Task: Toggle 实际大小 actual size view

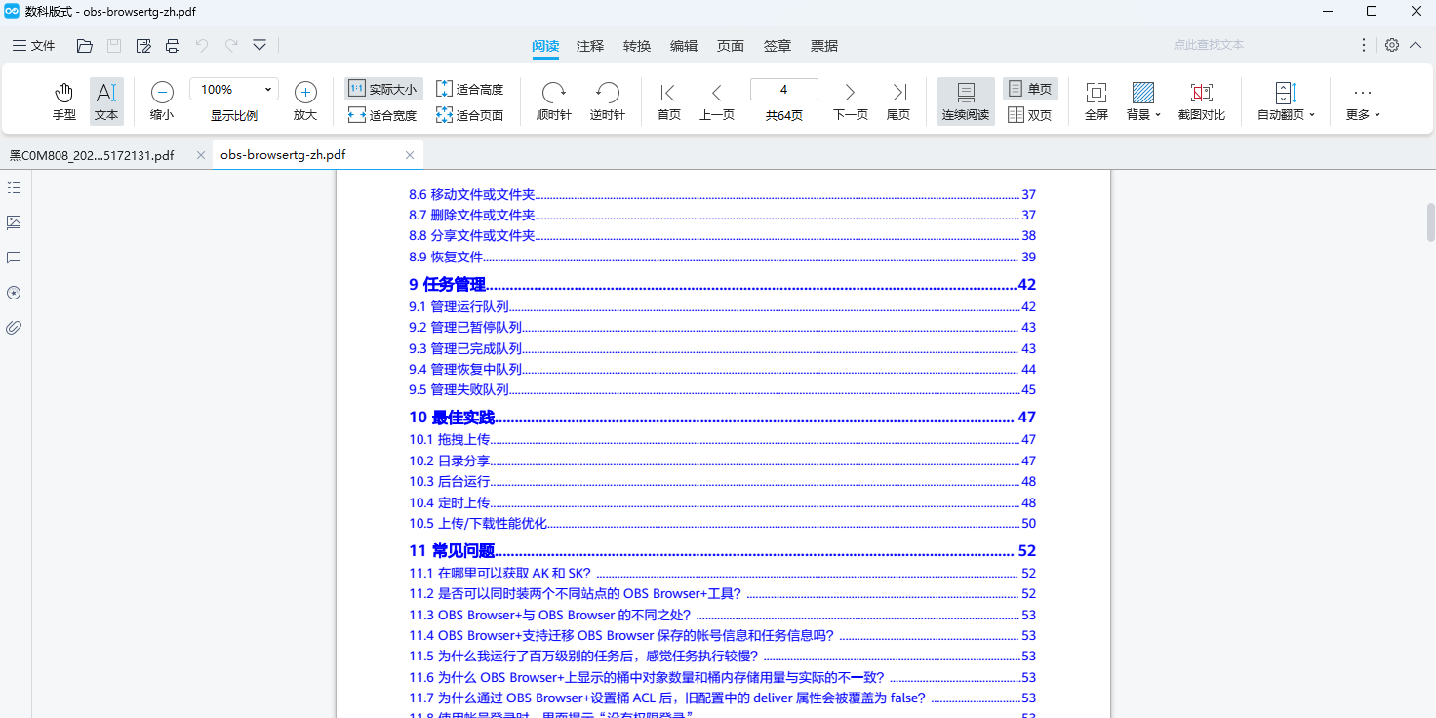Action: 383,89
